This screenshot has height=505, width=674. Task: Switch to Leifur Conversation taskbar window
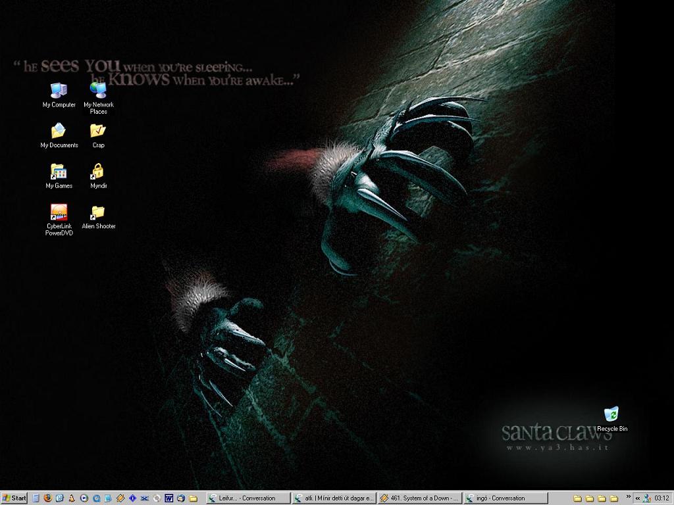pos(248,498)
